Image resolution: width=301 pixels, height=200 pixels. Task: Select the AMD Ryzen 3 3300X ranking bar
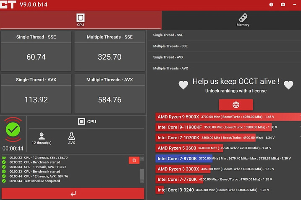tap(183, 169)
